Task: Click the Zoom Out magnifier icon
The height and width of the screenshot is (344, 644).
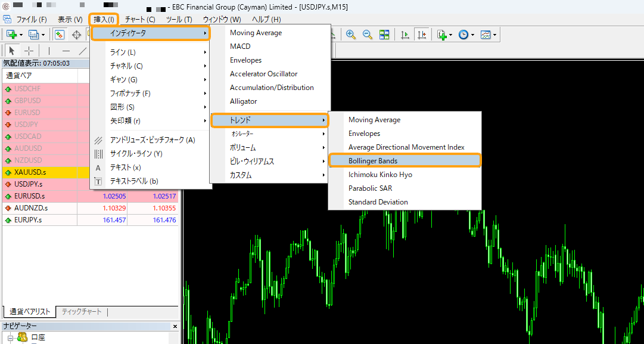Action: point(367,35)
